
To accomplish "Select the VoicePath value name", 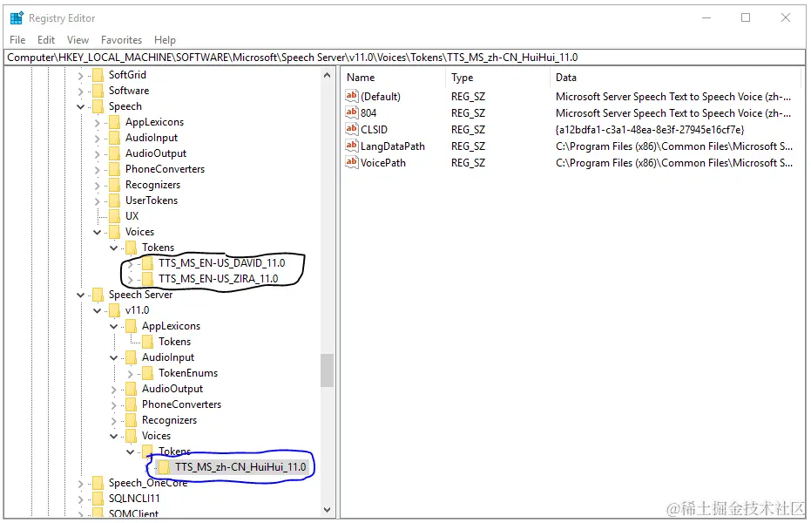I will click(x=383, y=163).
